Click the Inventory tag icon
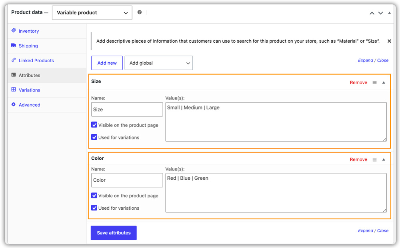The width and height of the screenshot is (400, 248). coord(14,31)
